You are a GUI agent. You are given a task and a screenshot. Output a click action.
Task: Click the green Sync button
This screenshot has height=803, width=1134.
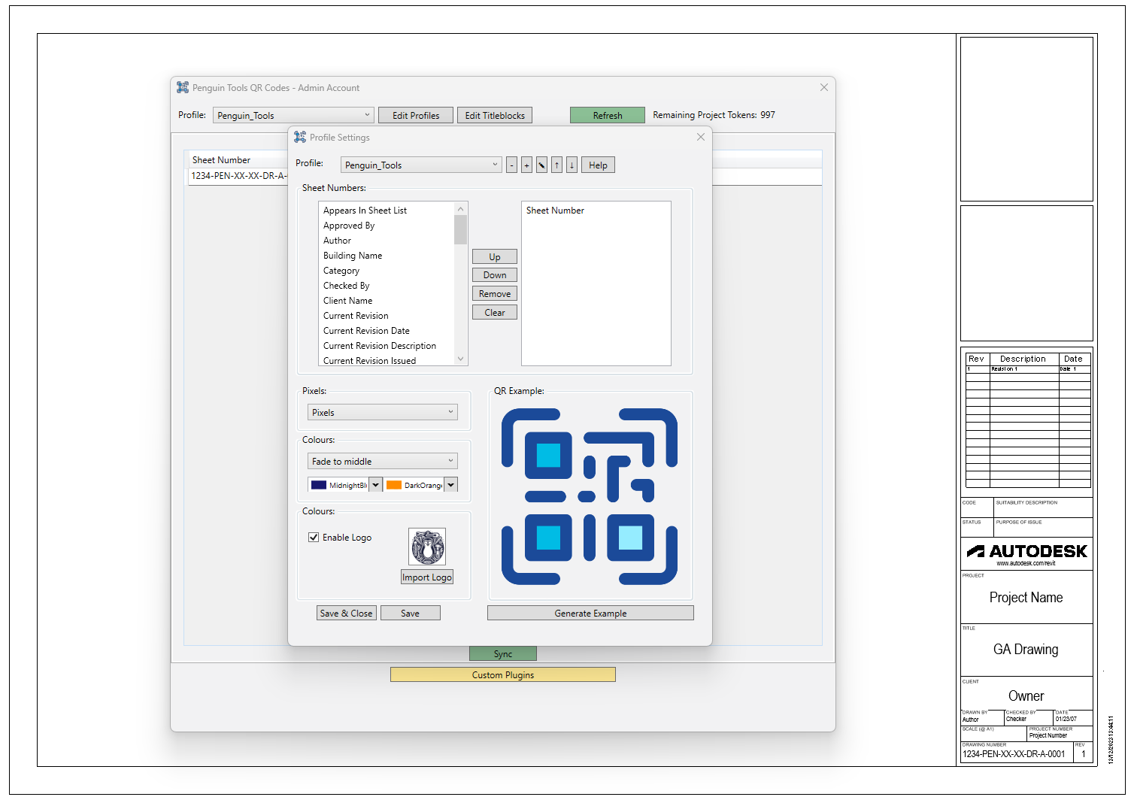[503, 653]
